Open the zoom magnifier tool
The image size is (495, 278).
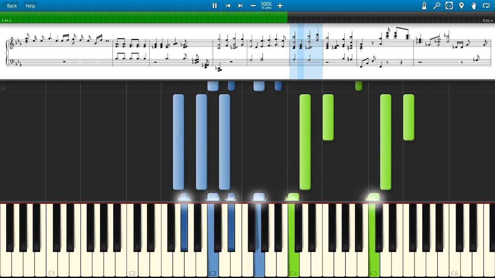click(x=437, y=6)
